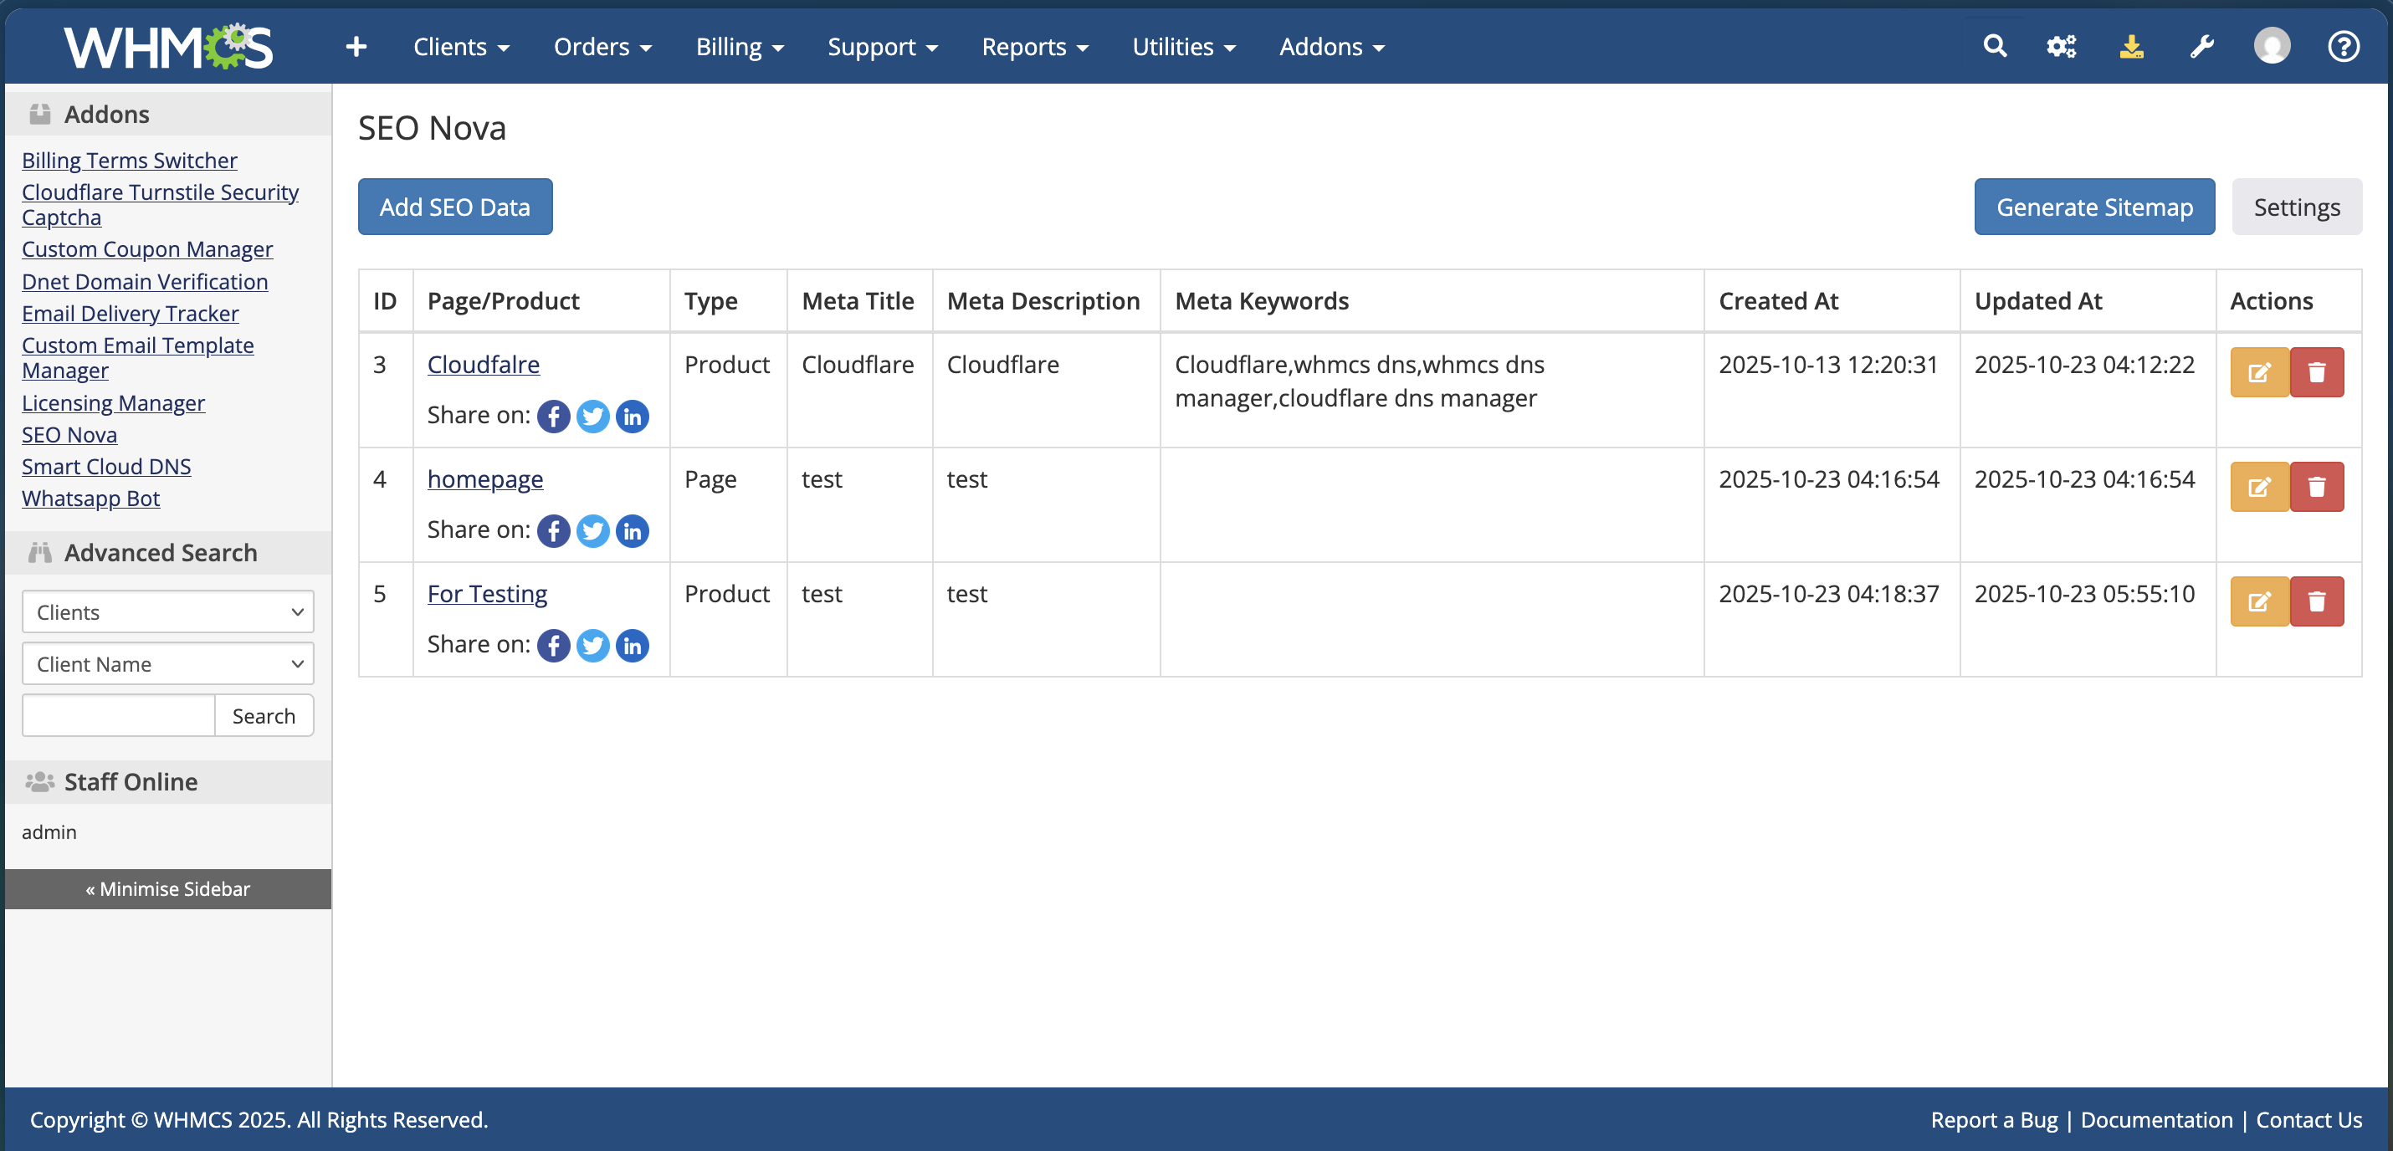Click the search magnifier icon in top bar
The height and width of the screenshot is (1151, 2393).
pos(1994,47)
